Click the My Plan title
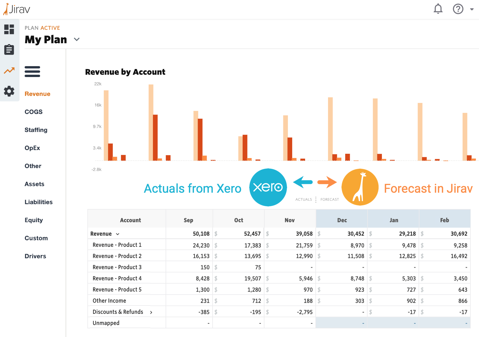The height and width of the screenshot is (337, 479). [46, 40]
